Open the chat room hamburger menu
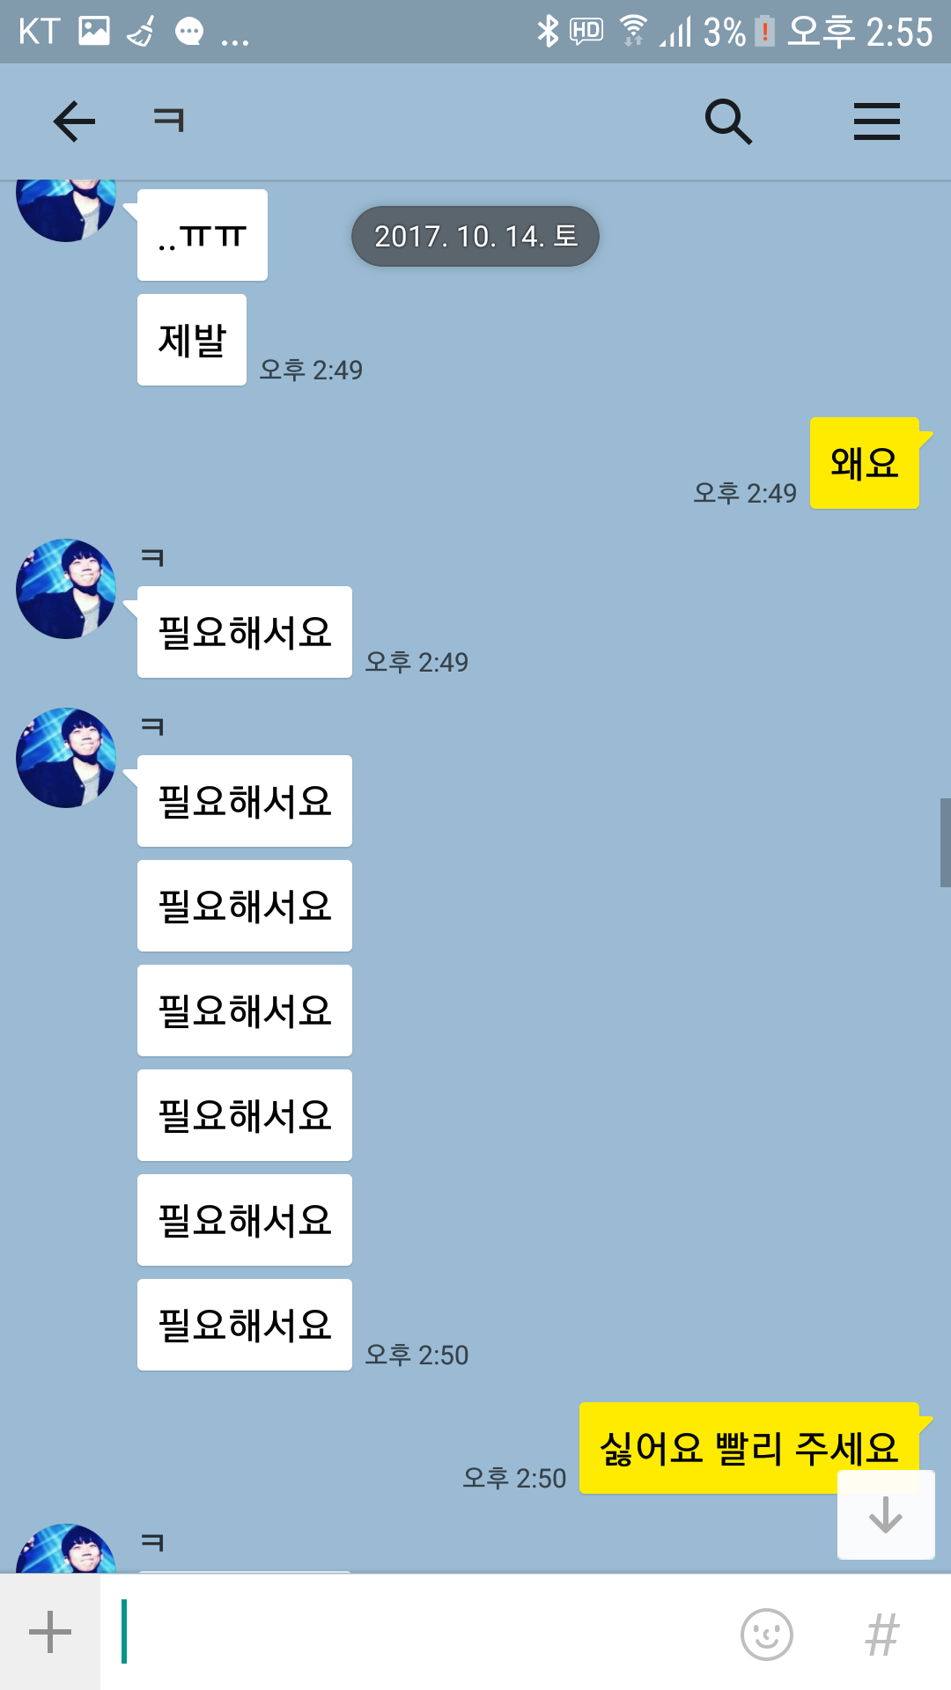 click(877, 121)
